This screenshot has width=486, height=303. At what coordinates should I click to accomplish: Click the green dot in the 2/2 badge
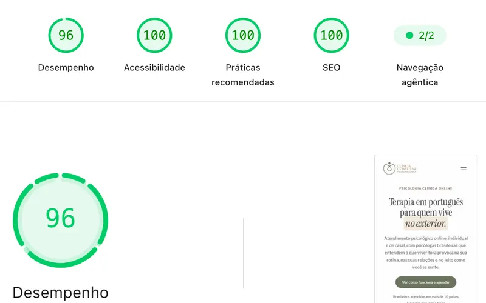click(409, 35)
